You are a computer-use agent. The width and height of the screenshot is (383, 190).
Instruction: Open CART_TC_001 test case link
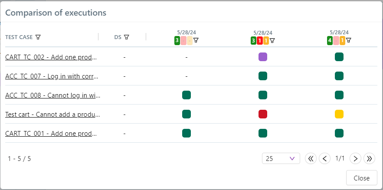pyautogui.click(x=51, y=134)
